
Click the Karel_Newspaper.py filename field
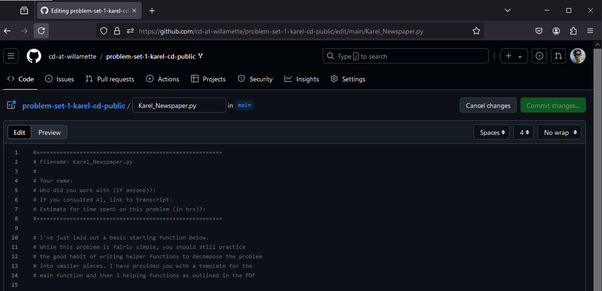(x=179, y=106)
